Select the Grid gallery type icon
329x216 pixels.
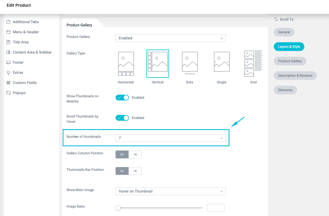[x=253, y=64]
